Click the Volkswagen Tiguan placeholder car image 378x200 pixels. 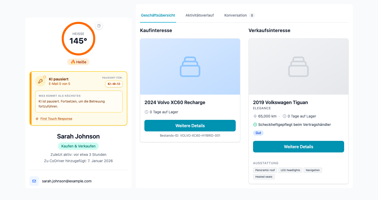(298, 67)
